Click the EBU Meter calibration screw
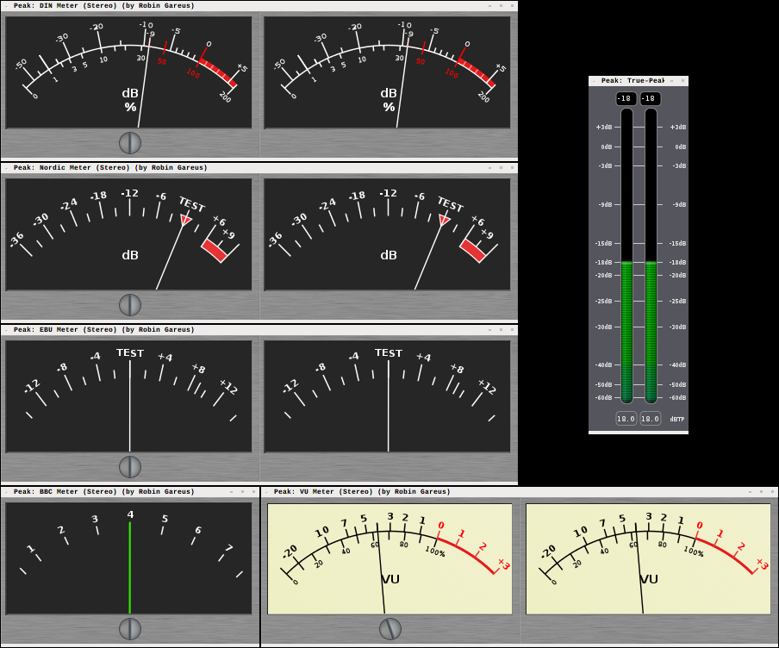This screenshot has width=779, height=648. click(130, 467)
